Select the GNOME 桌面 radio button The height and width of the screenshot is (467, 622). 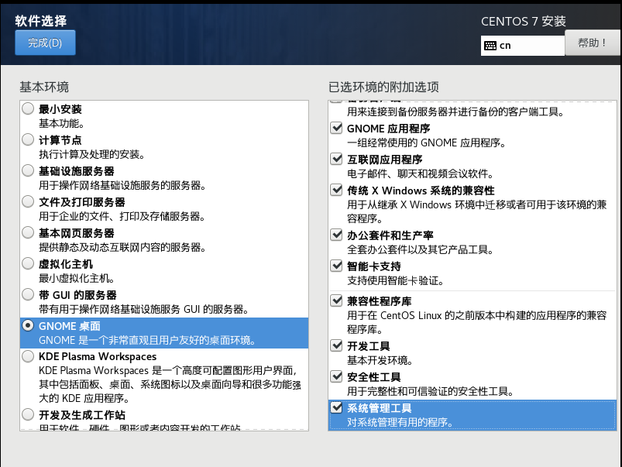coord(28,325)
